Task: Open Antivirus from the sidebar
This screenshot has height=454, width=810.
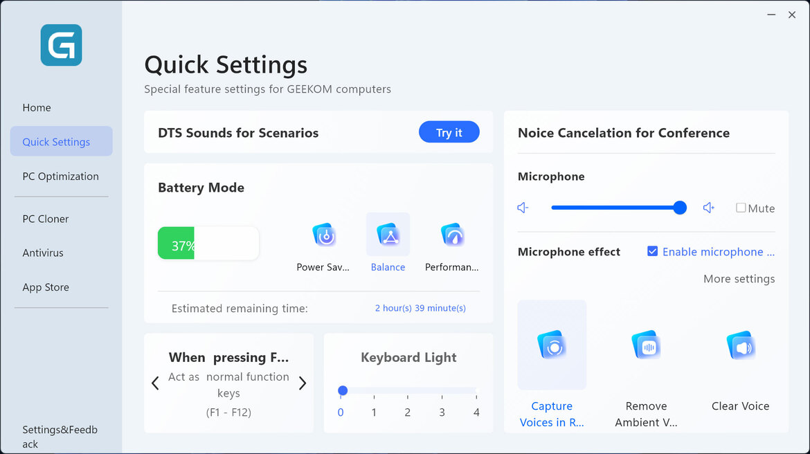Action: tap(43, 253)
